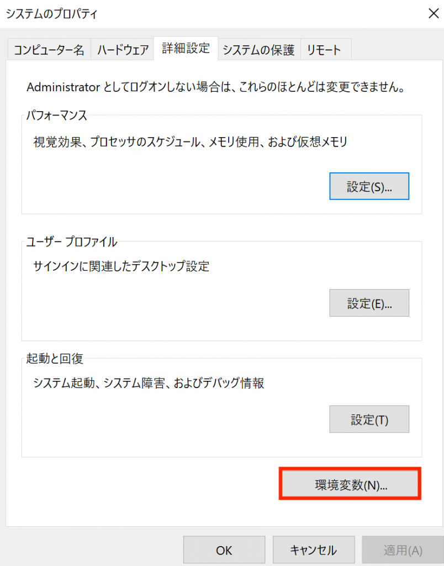444x566 pixels.
Task: Open the 環境変数(N) dialog
Action: click(x=350, y=483)
